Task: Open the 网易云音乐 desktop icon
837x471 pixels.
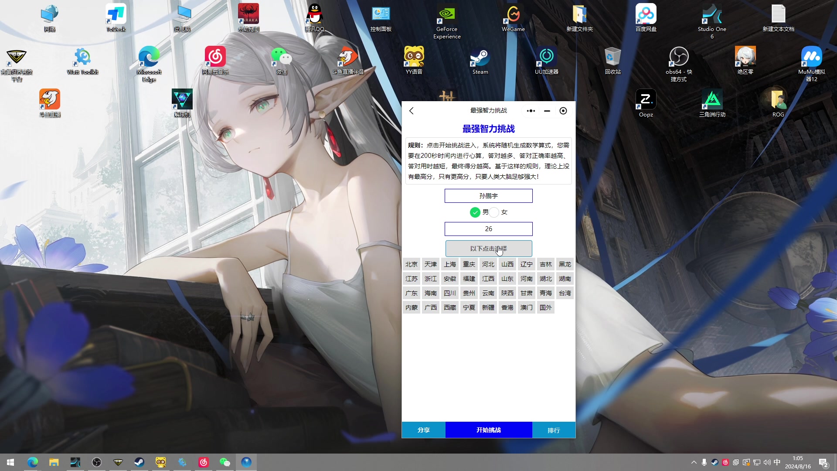Action: click(215, 61)
